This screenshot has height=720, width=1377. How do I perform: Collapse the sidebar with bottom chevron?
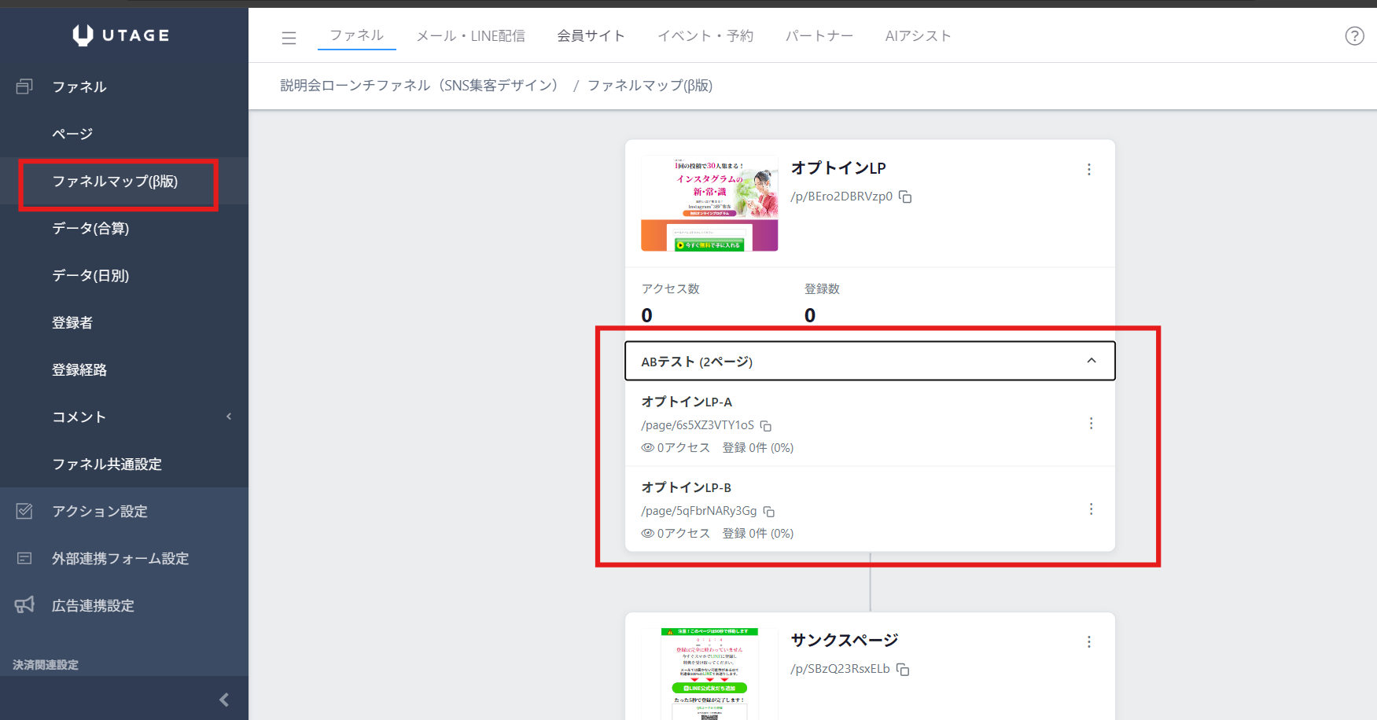pos(224,700)
